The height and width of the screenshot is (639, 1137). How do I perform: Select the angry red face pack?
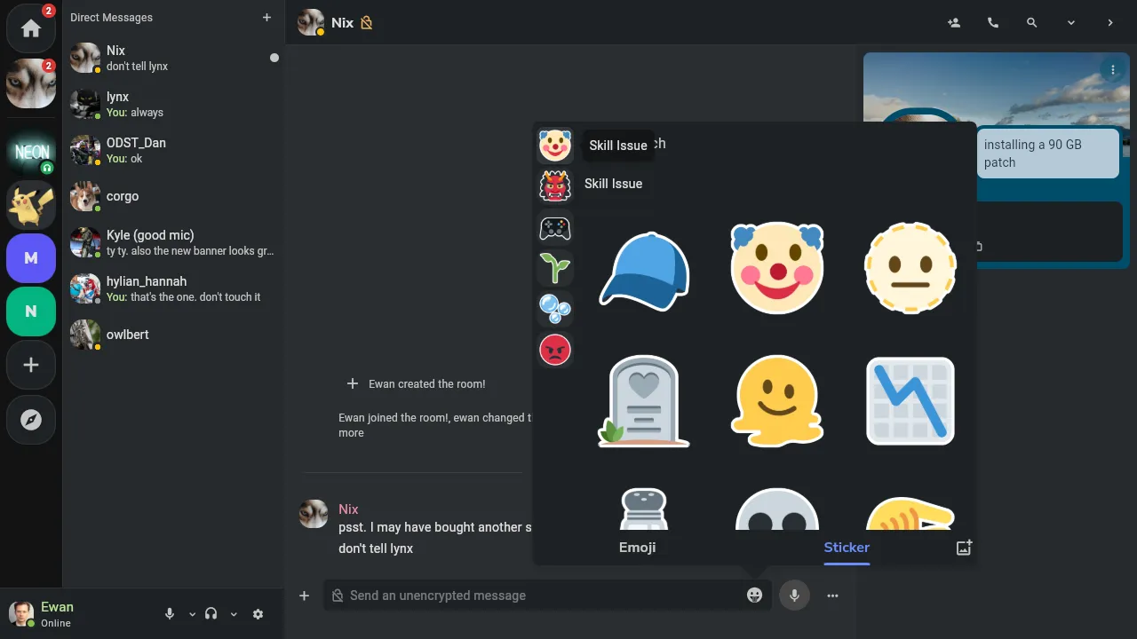[x=555, y=351]
